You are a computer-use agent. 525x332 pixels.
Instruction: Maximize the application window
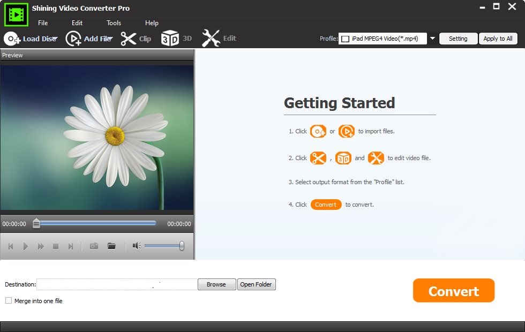tap(497, 6)
